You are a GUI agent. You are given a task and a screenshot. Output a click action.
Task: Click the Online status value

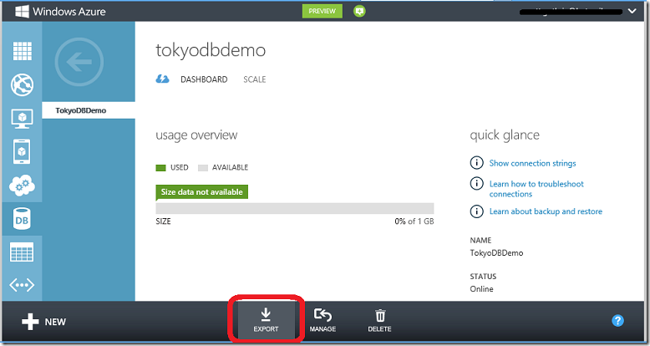(x=481, y=288)
